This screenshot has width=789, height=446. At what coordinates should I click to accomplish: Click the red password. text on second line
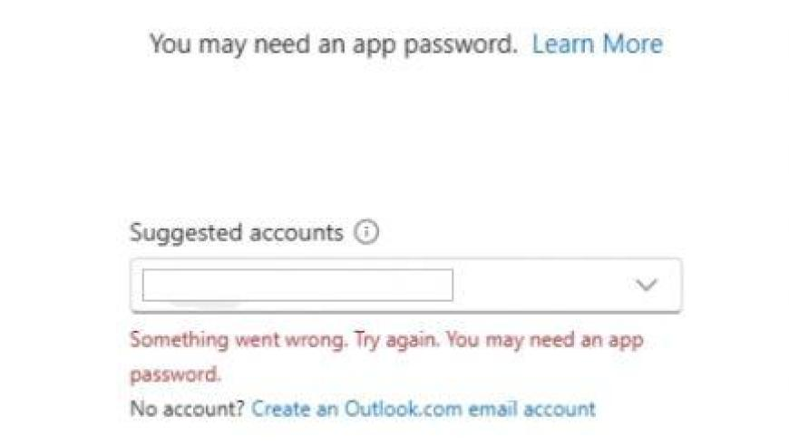coord(175,374)
